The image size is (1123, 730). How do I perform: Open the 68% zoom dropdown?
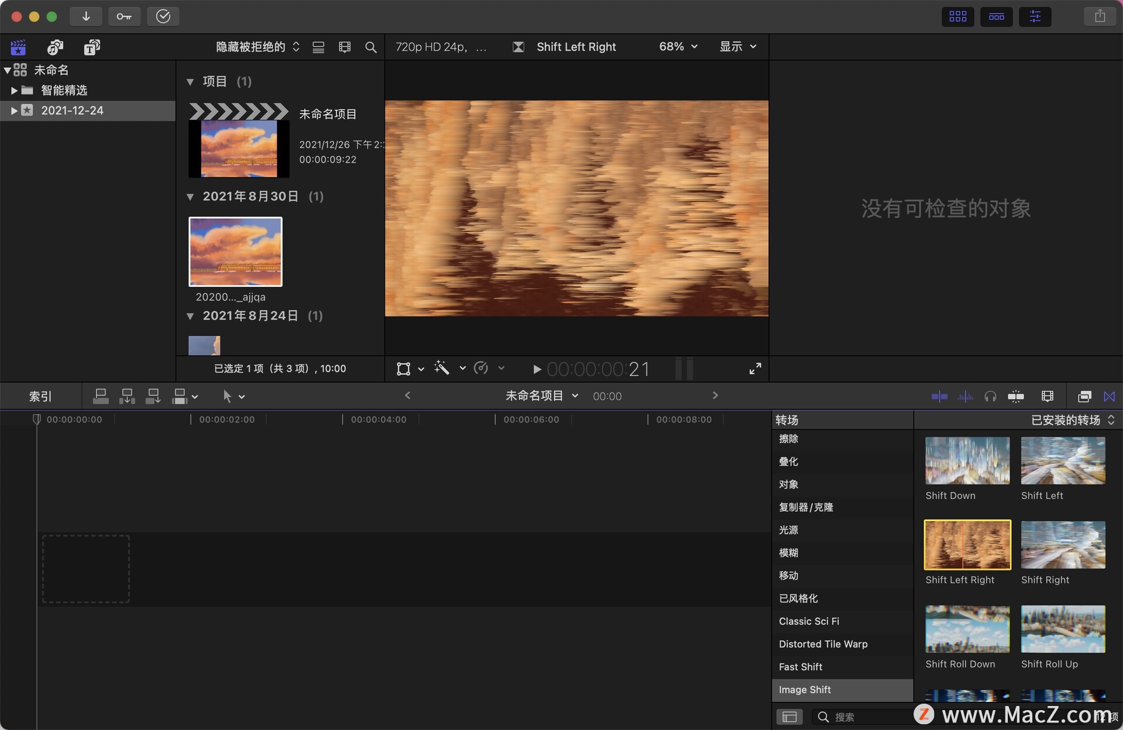678,47
